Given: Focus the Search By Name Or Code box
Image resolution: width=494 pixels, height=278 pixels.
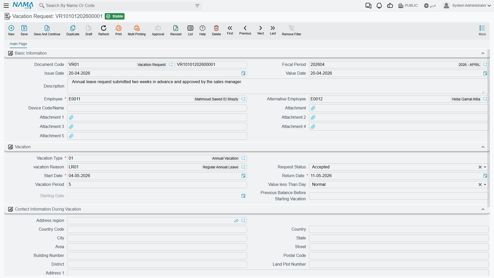Looking at the screenshot, I should [120, 6].
